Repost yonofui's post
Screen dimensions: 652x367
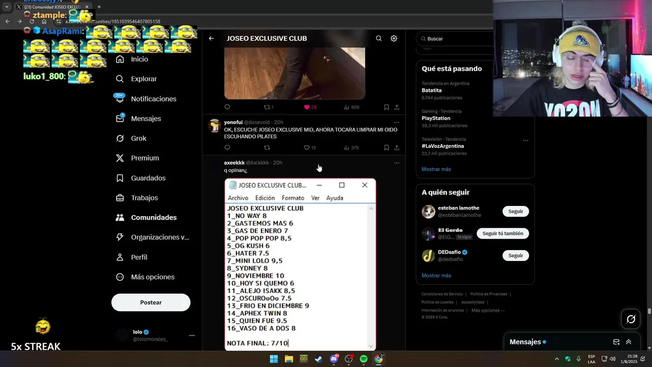pos(267,147)
